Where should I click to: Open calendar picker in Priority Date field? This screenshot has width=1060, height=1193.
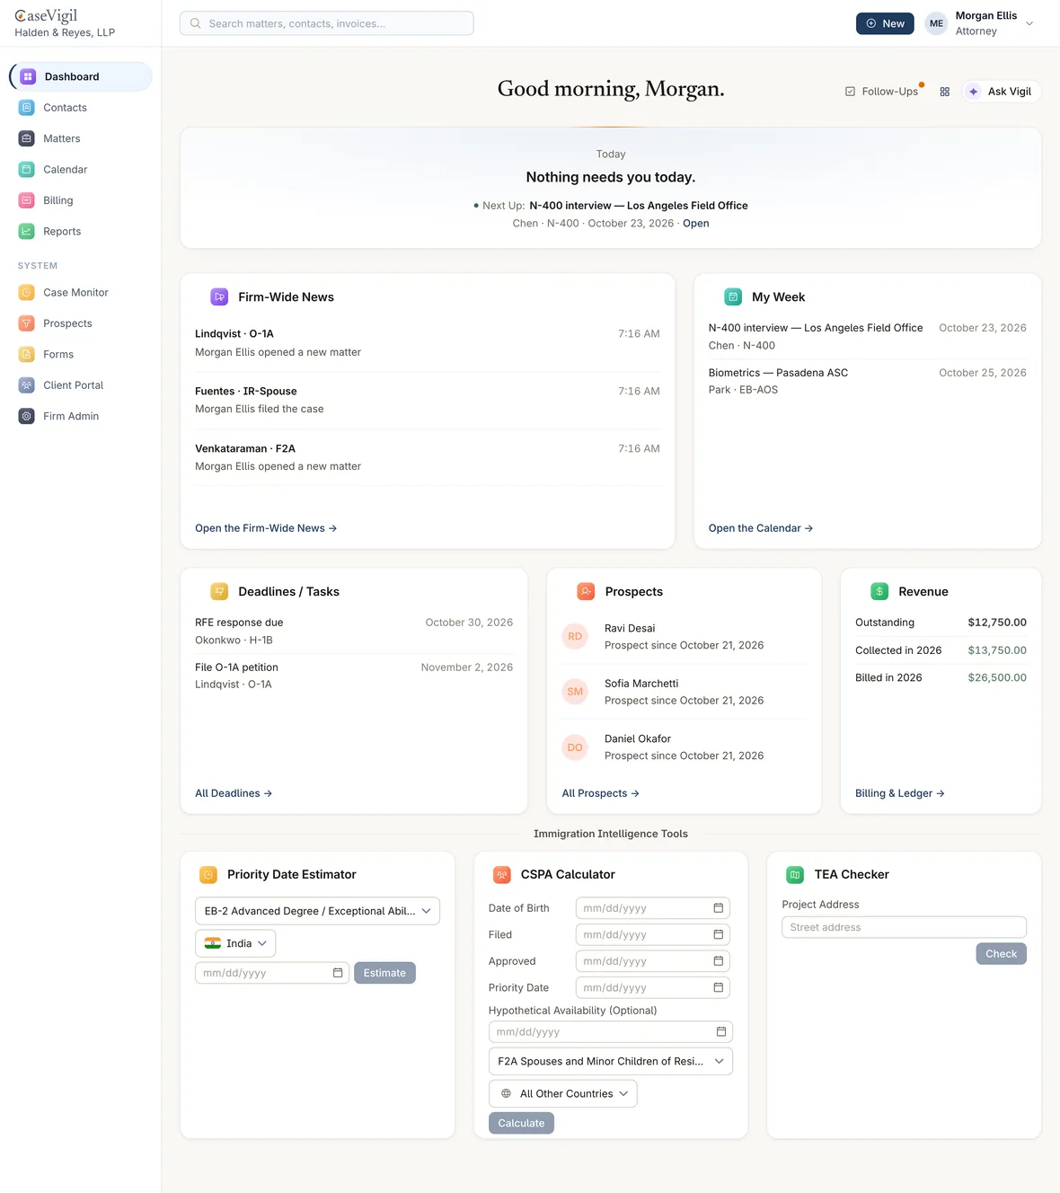click(719, 987)
